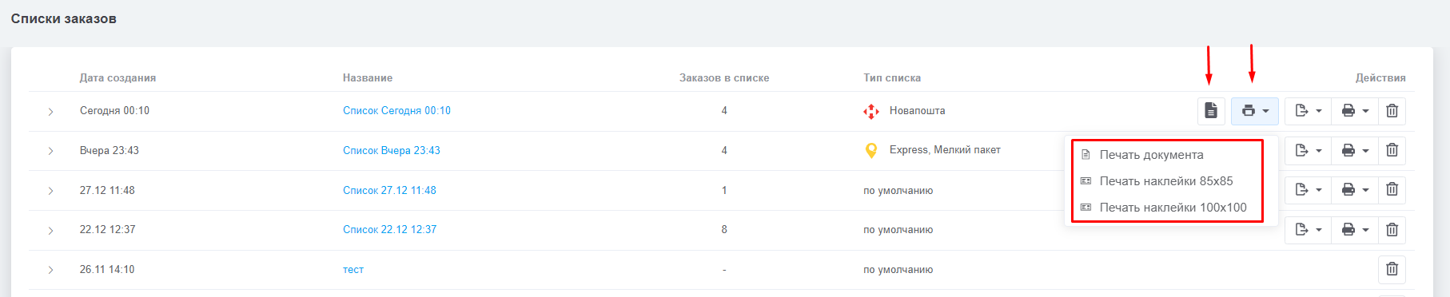Screen dimensions: 1450x297
Task: Open printer dropdown for Вчера 23:43 row
Action: (x=1355, y=150)
